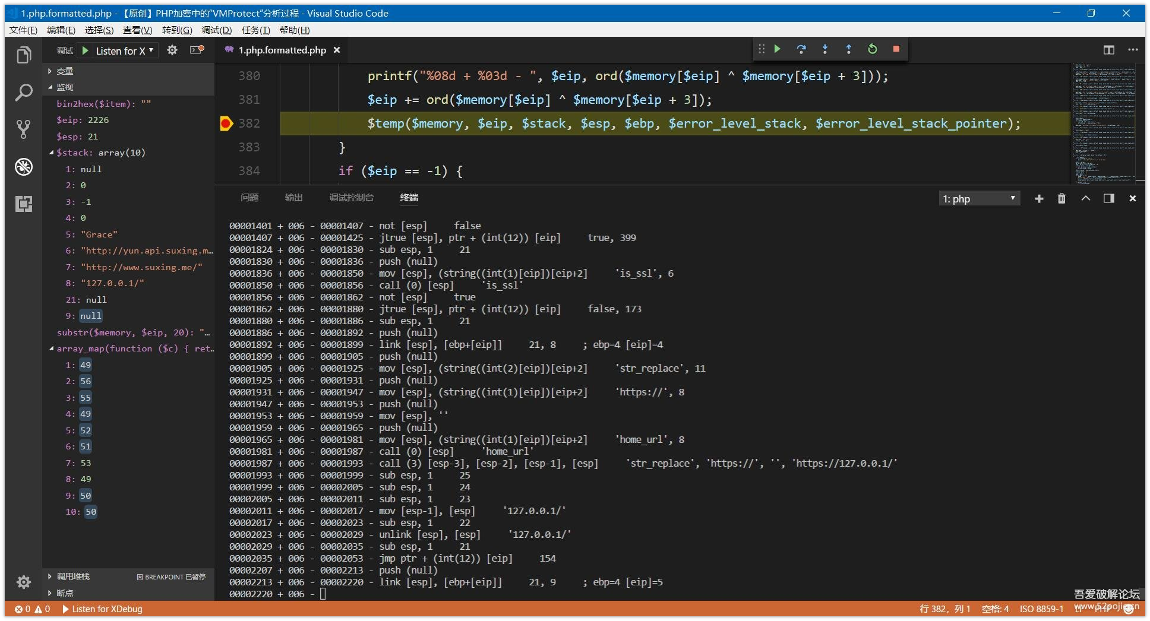
Task: Switch to the 终端 panel tab
Action: 409,198
